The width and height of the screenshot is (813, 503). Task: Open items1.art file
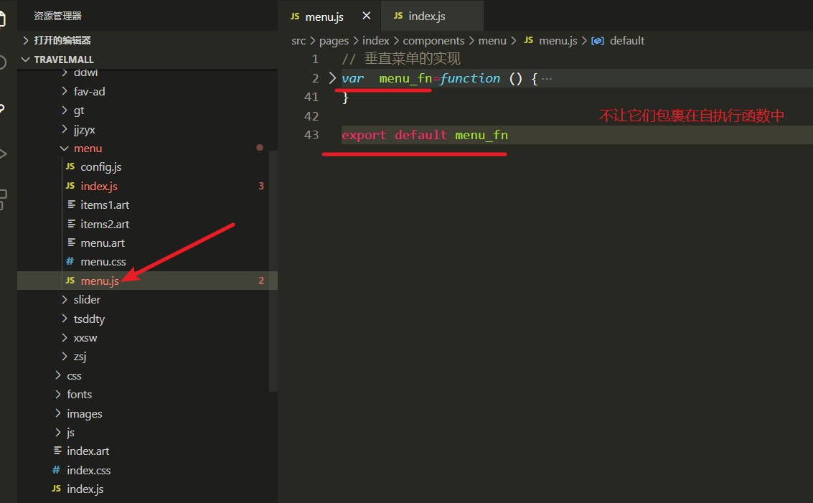coord(105,205)
